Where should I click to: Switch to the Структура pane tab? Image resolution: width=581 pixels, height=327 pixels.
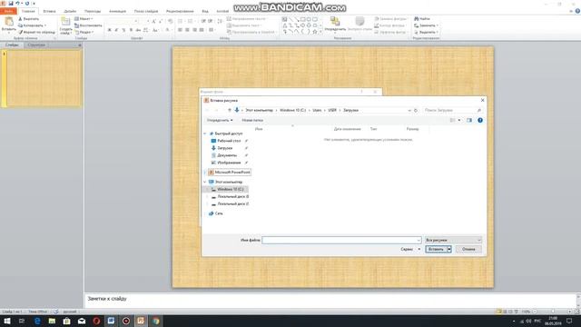tap(36, 45)
